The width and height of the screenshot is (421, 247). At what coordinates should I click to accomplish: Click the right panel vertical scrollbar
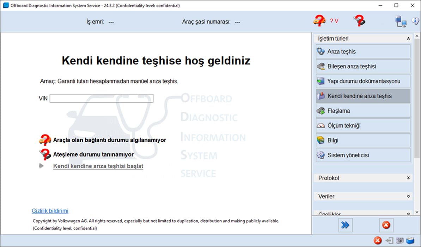pos(417,98)
